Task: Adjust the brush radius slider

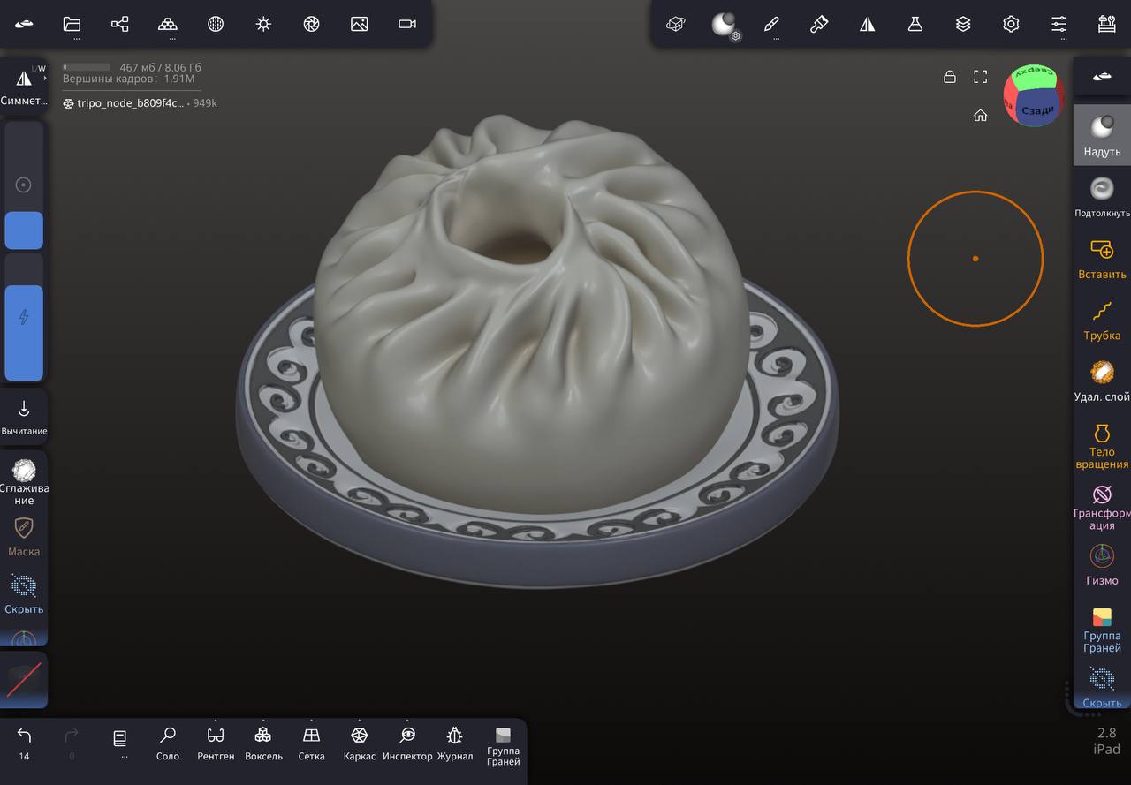Action: 24,185
